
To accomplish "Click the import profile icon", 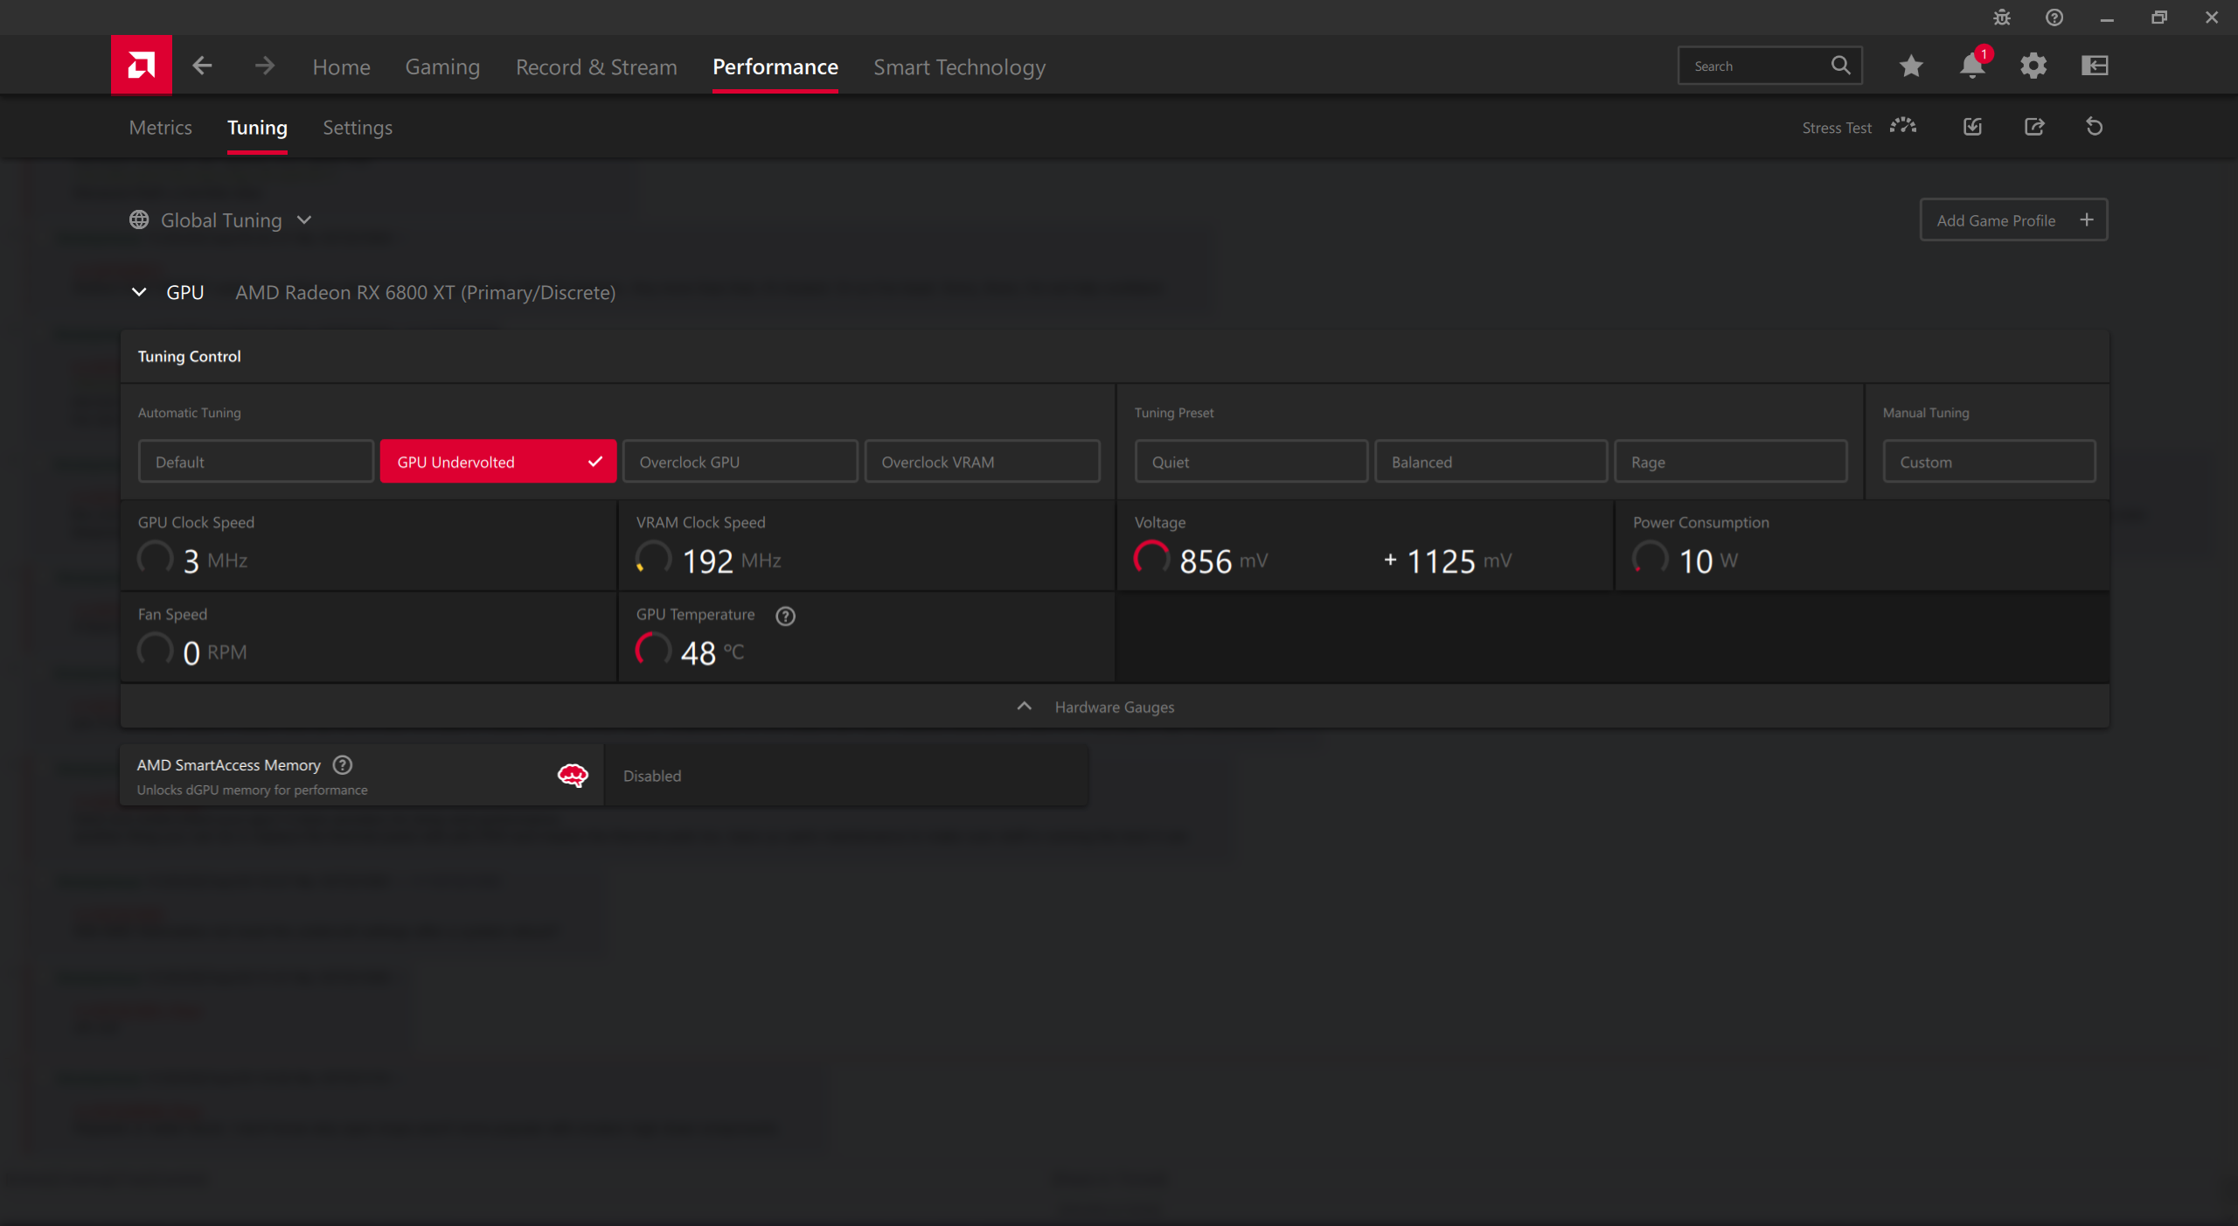I will click(x=1973, y=127).
